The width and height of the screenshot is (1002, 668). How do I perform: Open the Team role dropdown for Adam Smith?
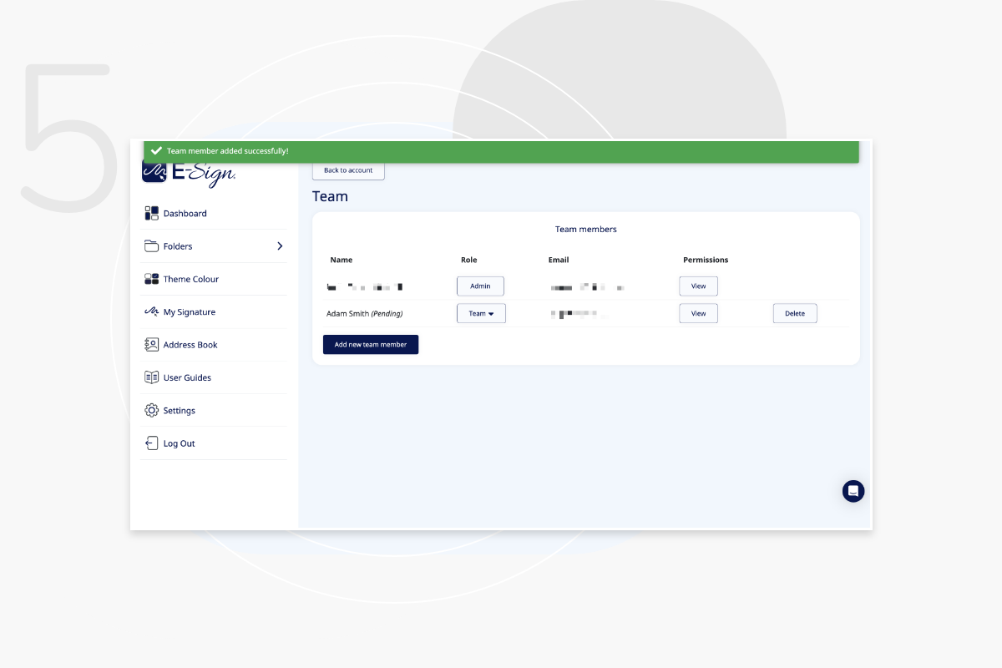pos(481,313)
